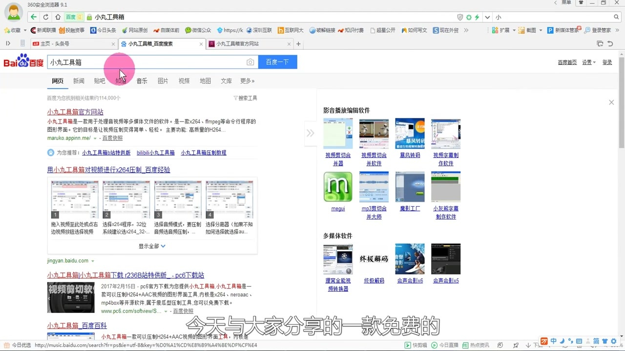Click the megui green icon thumbnail

[338, 187]
